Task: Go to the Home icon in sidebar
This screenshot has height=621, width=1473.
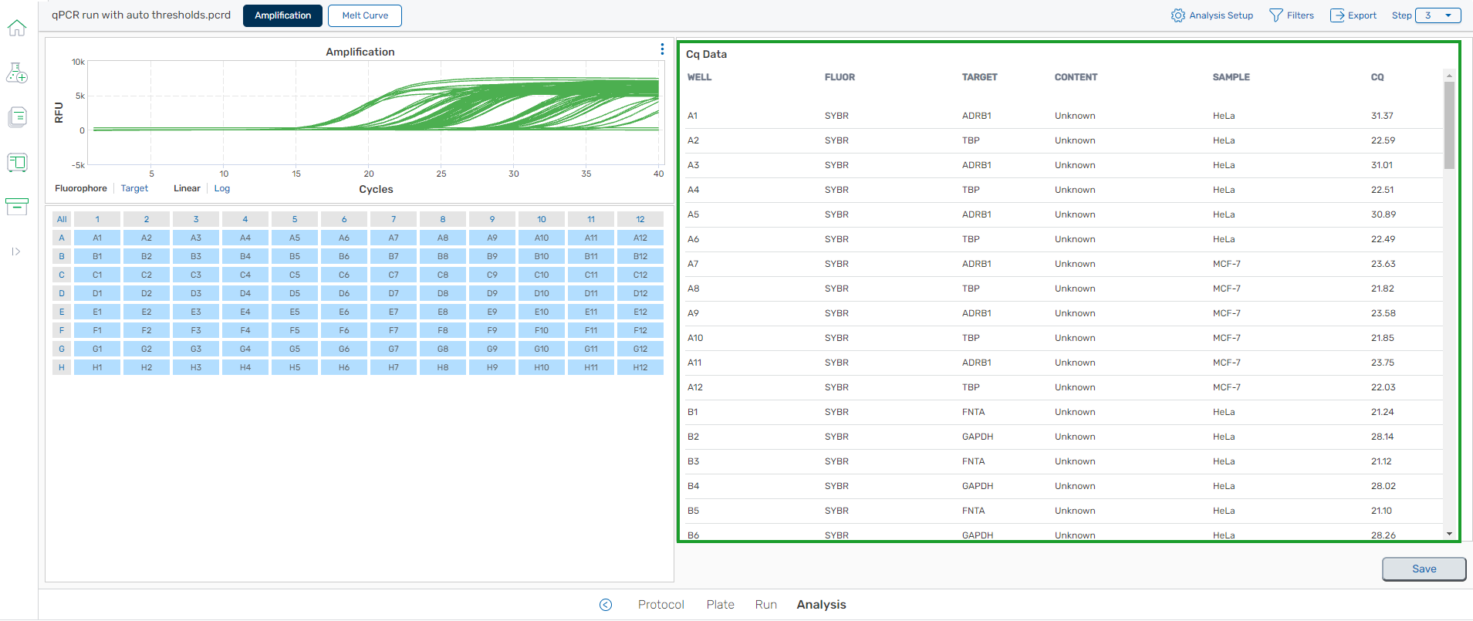Action: (17, 29)
